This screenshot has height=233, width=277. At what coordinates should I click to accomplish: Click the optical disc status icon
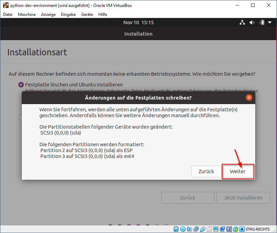182,229
